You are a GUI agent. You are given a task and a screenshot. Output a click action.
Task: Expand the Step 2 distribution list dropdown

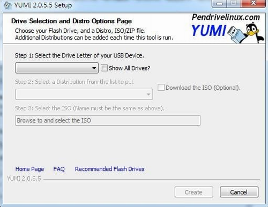tap(84, 94)
